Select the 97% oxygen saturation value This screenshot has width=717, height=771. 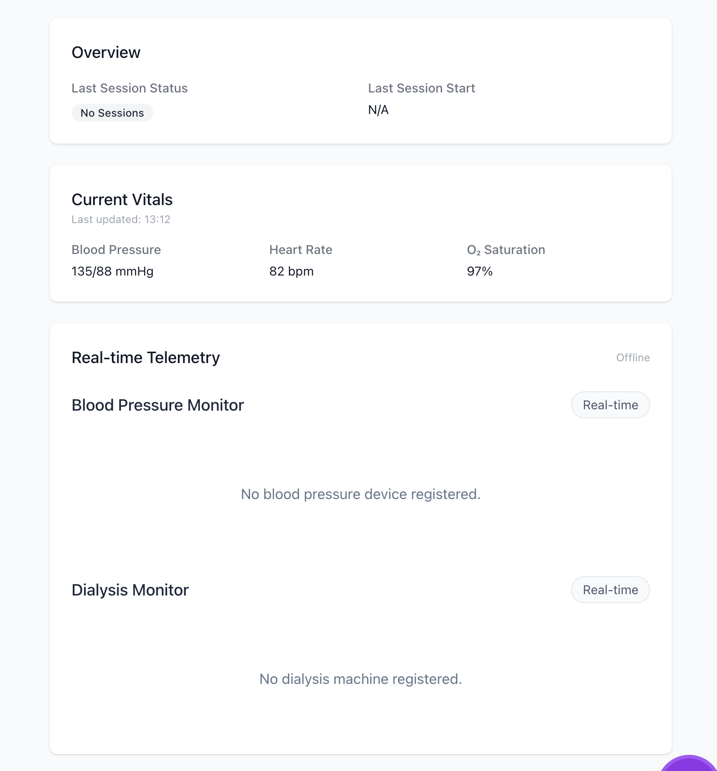coord(479,272)
